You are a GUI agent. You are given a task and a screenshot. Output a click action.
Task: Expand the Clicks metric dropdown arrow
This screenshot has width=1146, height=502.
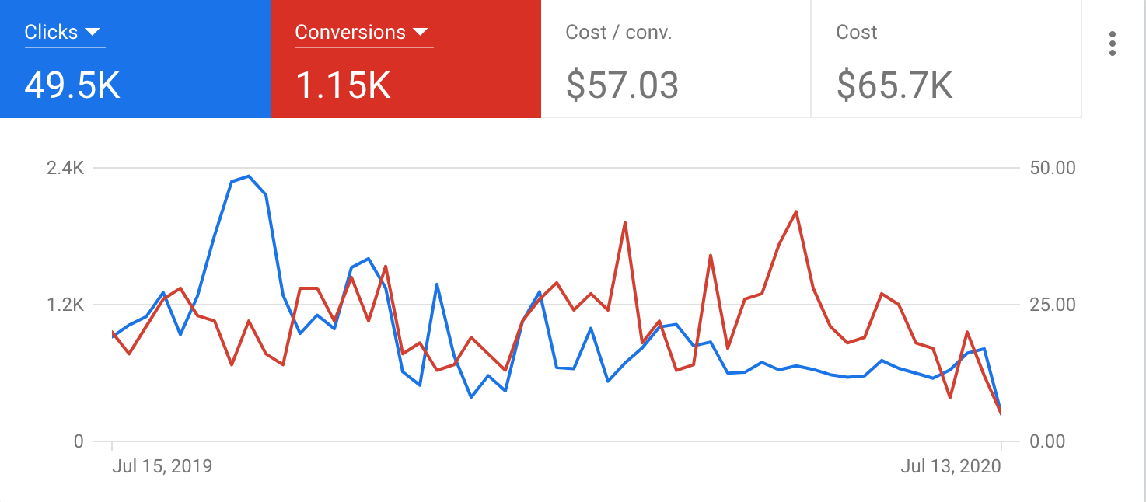[93, 33]
